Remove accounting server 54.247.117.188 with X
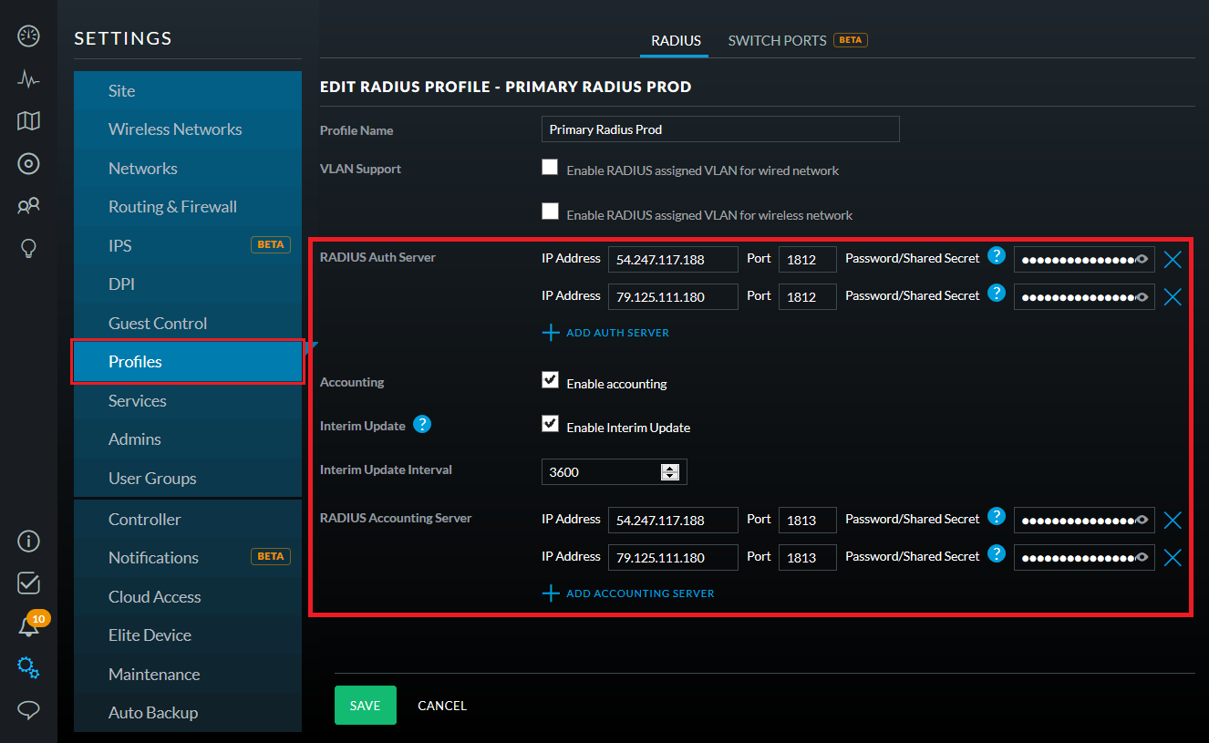 1173,521
